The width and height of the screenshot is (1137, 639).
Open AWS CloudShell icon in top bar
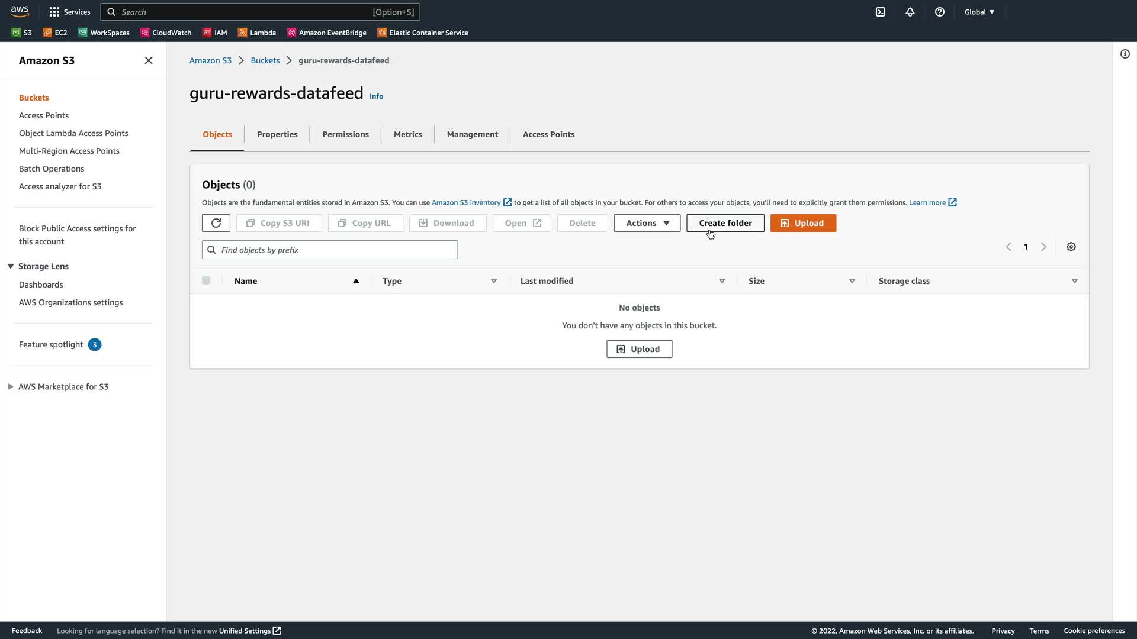coord(881,12)
